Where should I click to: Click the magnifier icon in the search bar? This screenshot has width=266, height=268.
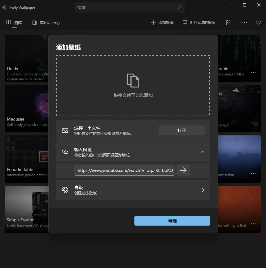pos(179,7)
